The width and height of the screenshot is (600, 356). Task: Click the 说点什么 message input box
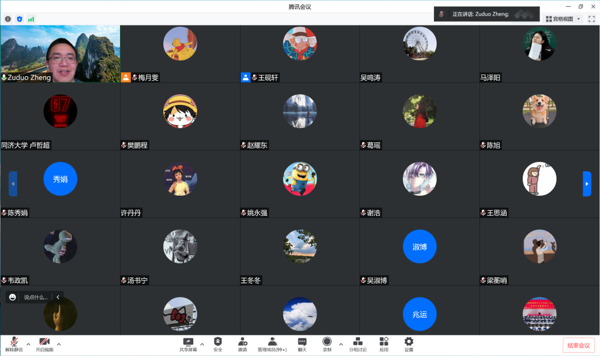36,297
